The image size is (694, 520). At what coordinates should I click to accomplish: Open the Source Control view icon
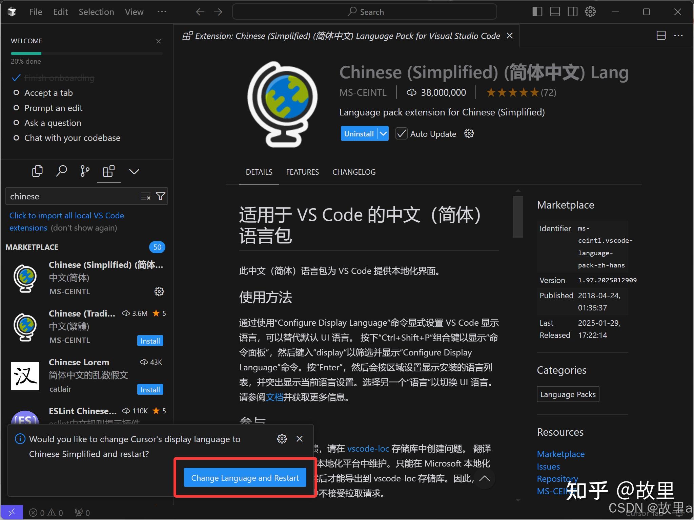click(x=84, y=171)
